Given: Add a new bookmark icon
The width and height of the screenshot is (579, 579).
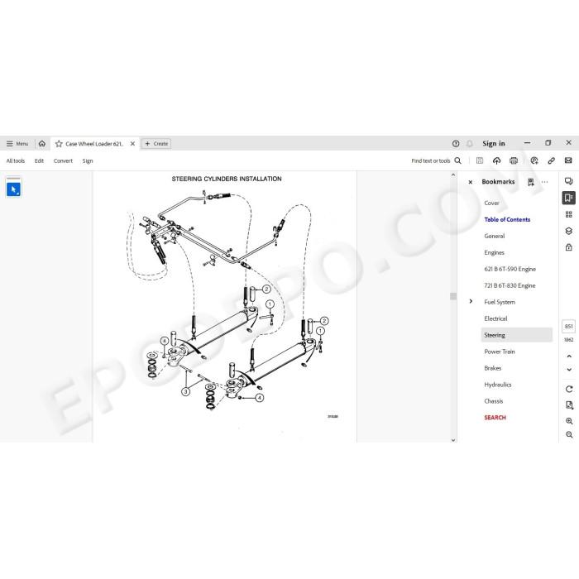Looking at the screenshot, I should [531, 182].
